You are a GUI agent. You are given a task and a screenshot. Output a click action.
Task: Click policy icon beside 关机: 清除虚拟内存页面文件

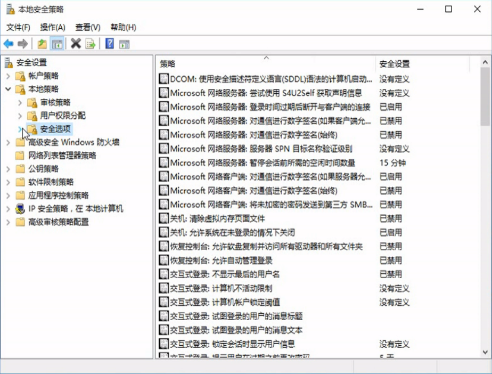[x=163, y=218]
